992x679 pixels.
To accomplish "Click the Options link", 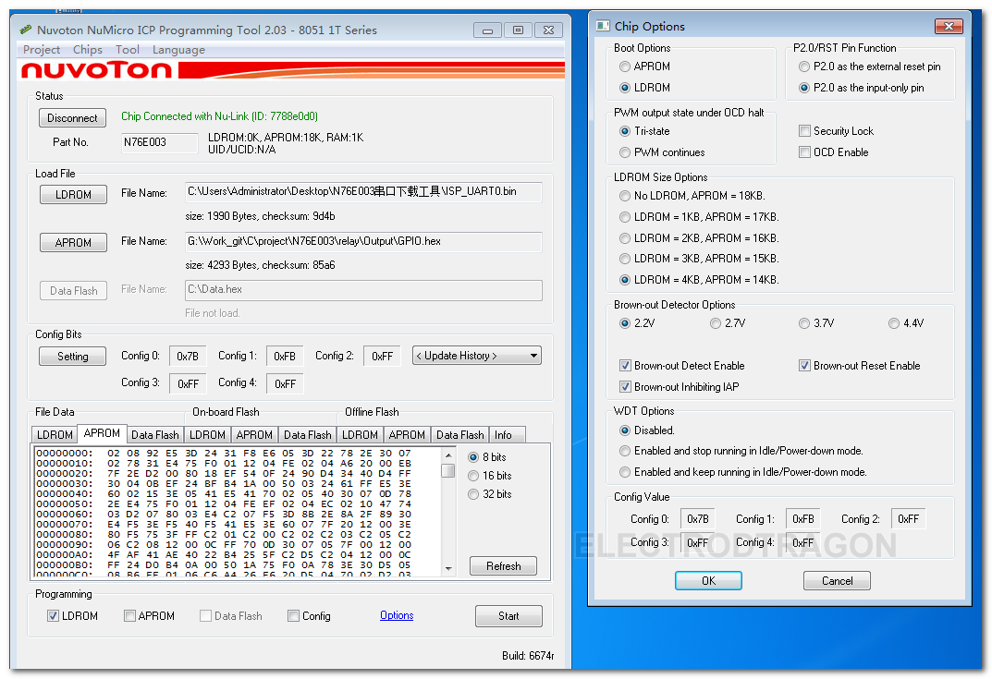I will pos(397,615).
